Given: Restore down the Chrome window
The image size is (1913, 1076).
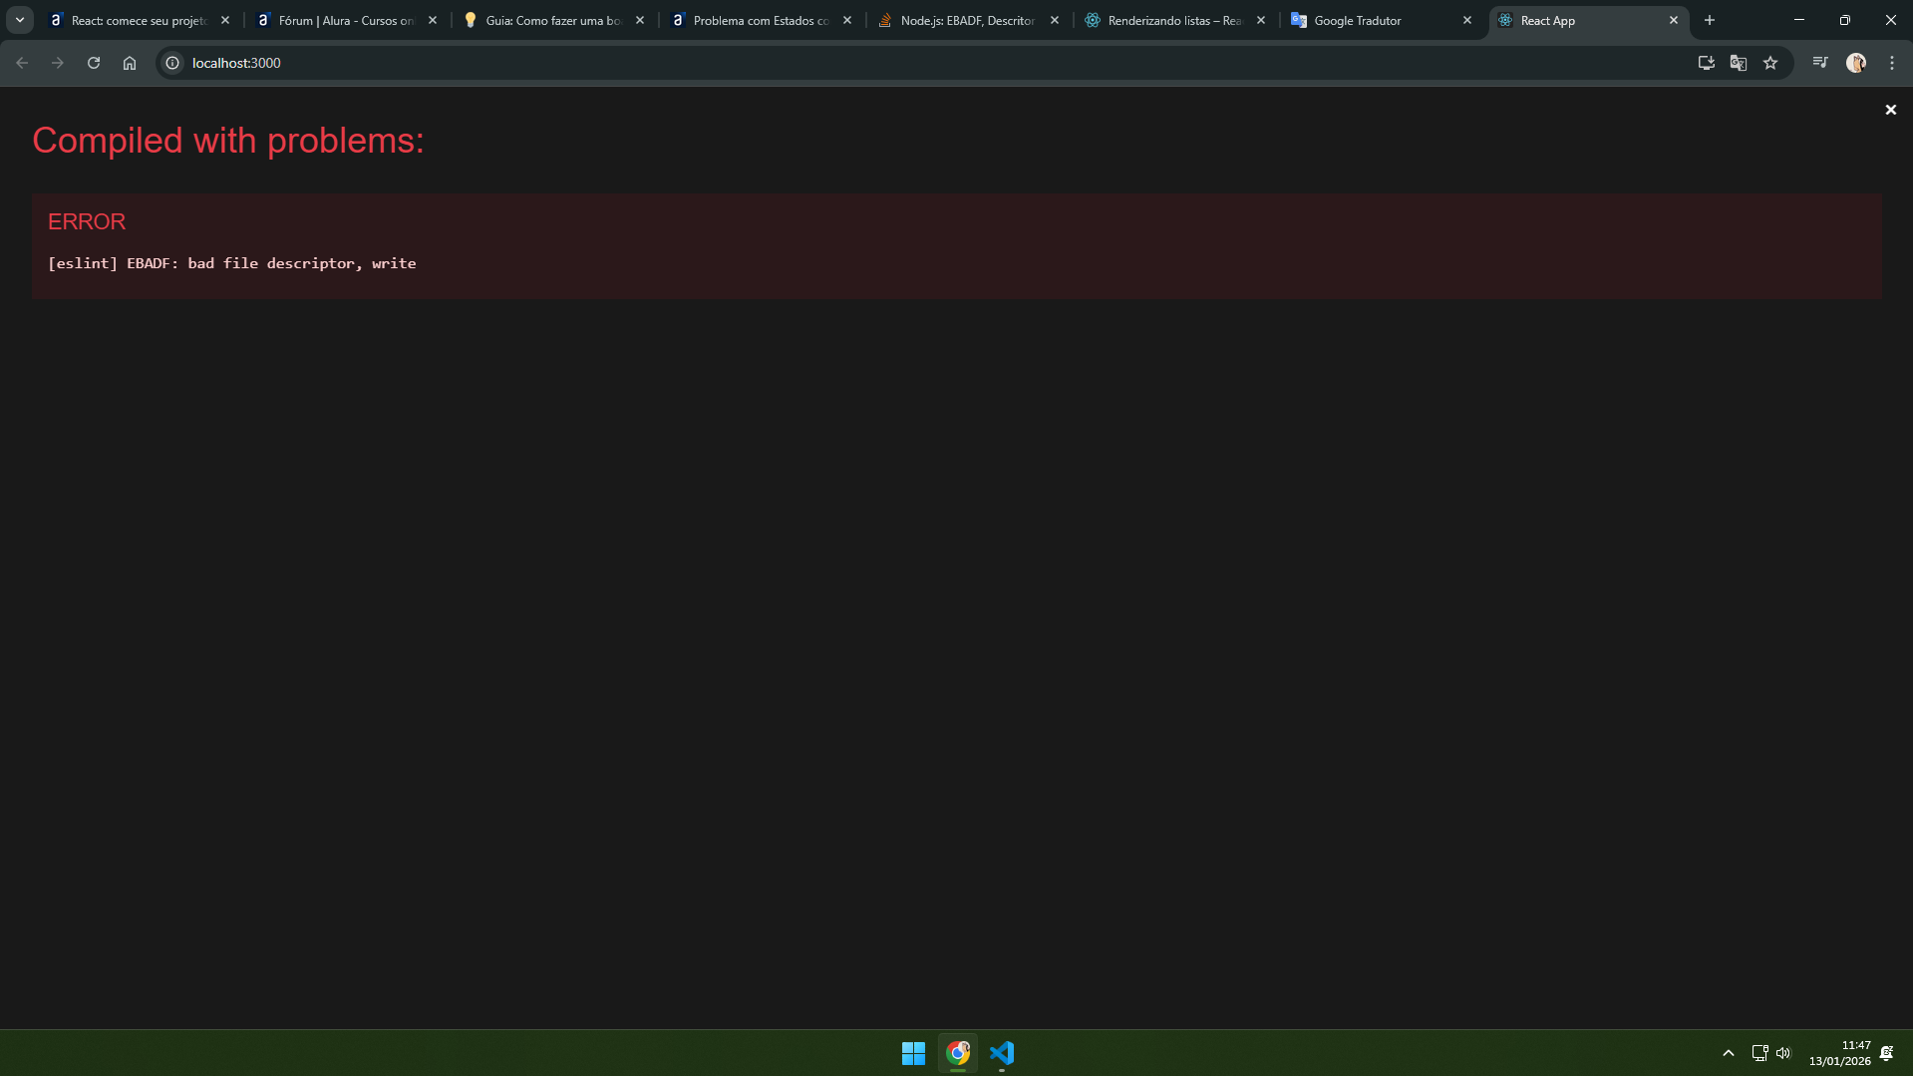Looking at the screenshot, I should pos(1845,20).
